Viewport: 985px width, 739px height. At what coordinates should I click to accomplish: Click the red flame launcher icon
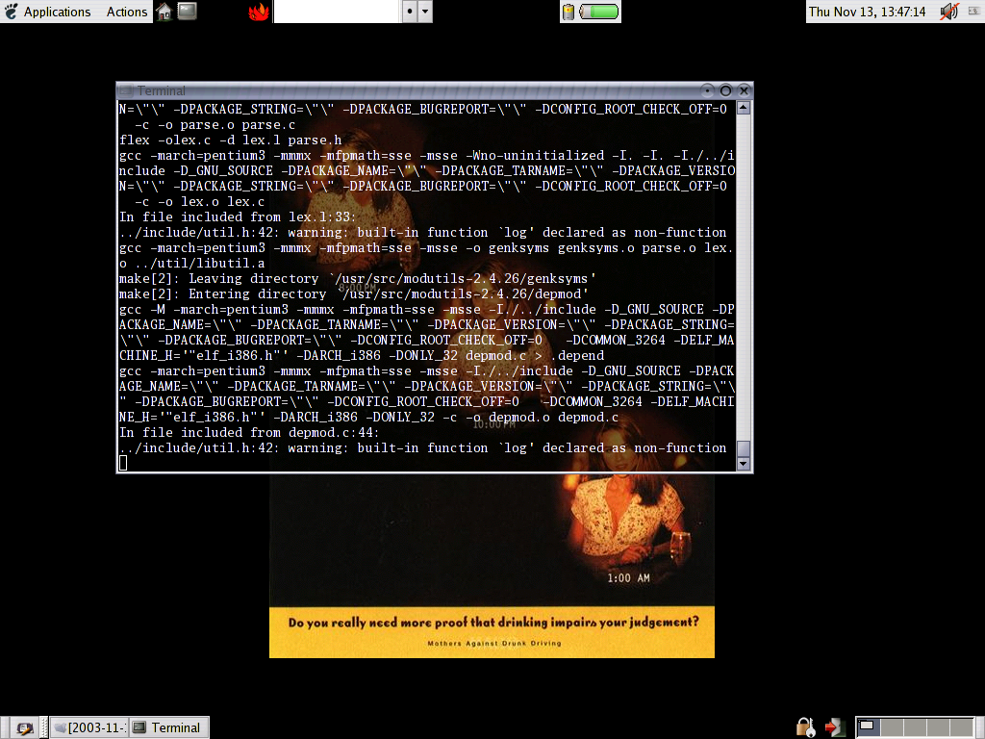(258, 12)
